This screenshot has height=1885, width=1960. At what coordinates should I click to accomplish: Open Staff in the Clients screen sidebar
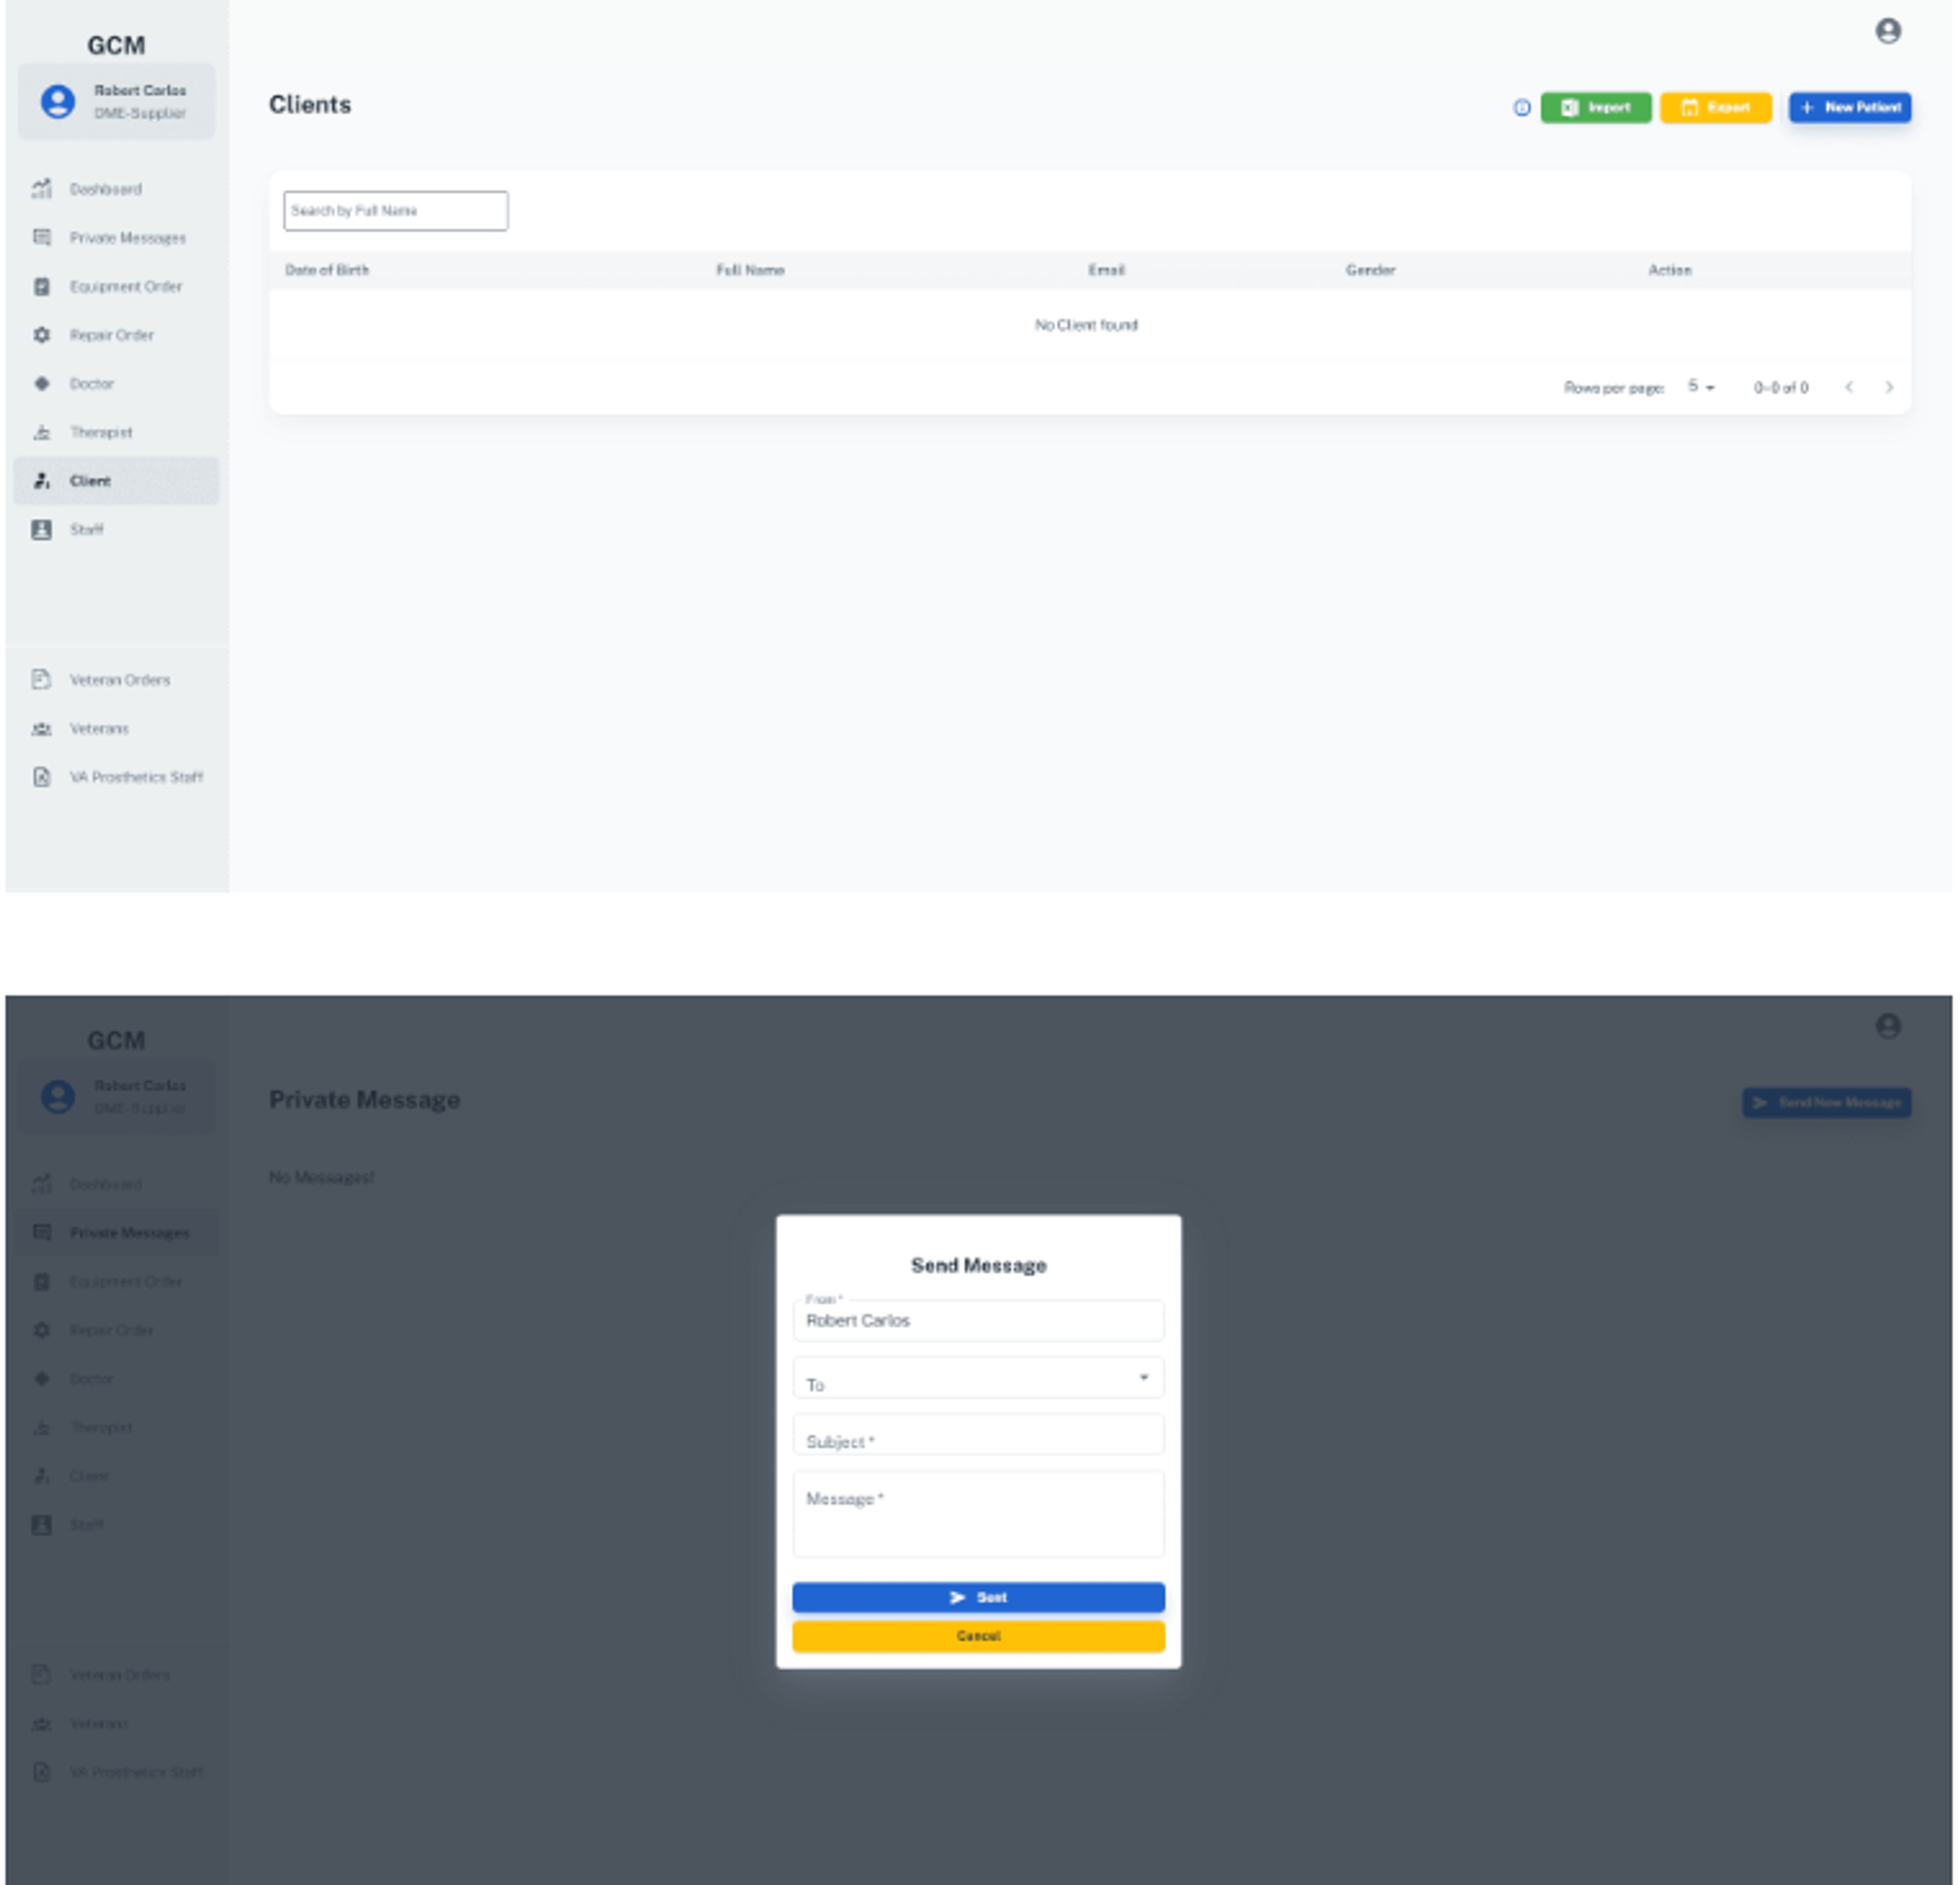(116, 530)
